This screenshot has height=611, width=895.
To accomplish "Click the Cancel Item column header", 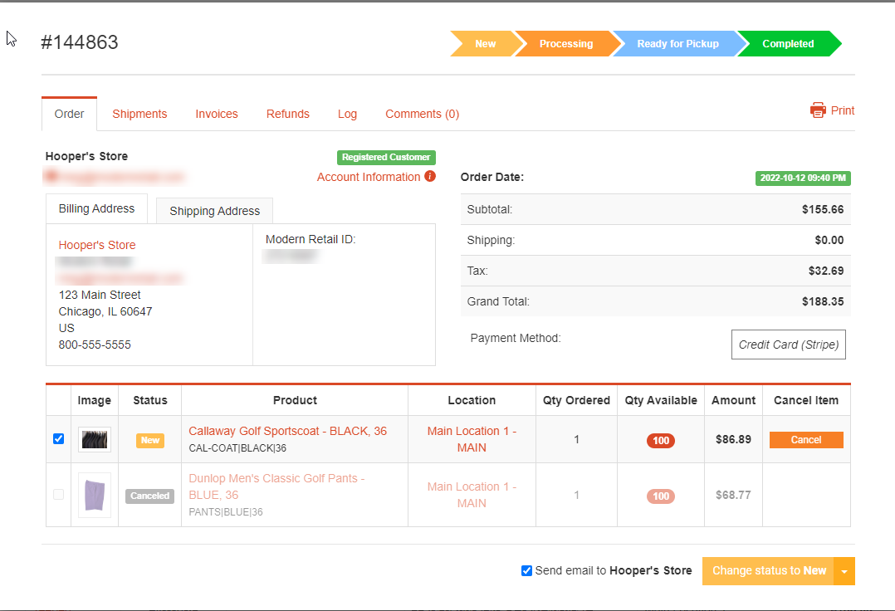I will coord(806,400).
